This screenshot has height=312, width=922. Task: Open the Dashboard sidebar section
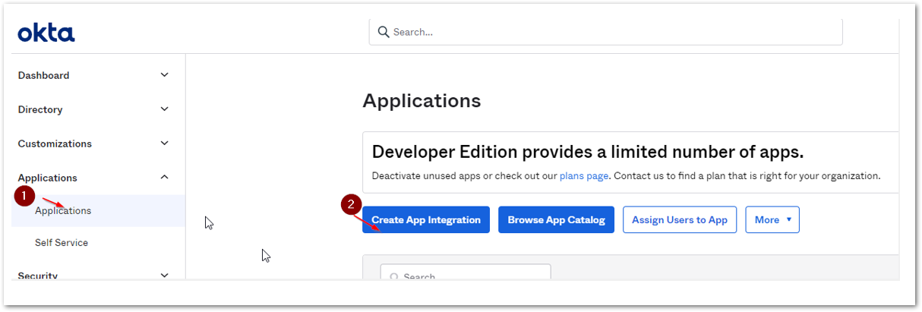44,75
